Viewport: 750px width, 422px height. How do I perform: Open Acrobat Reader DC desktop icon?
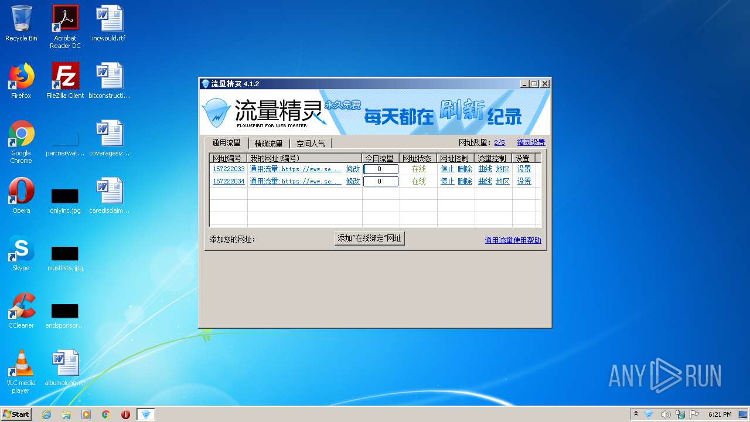click(65, 26)
